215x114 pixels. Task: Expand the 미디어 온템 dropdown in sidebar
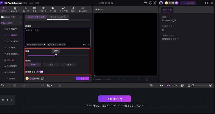point(11,17)
